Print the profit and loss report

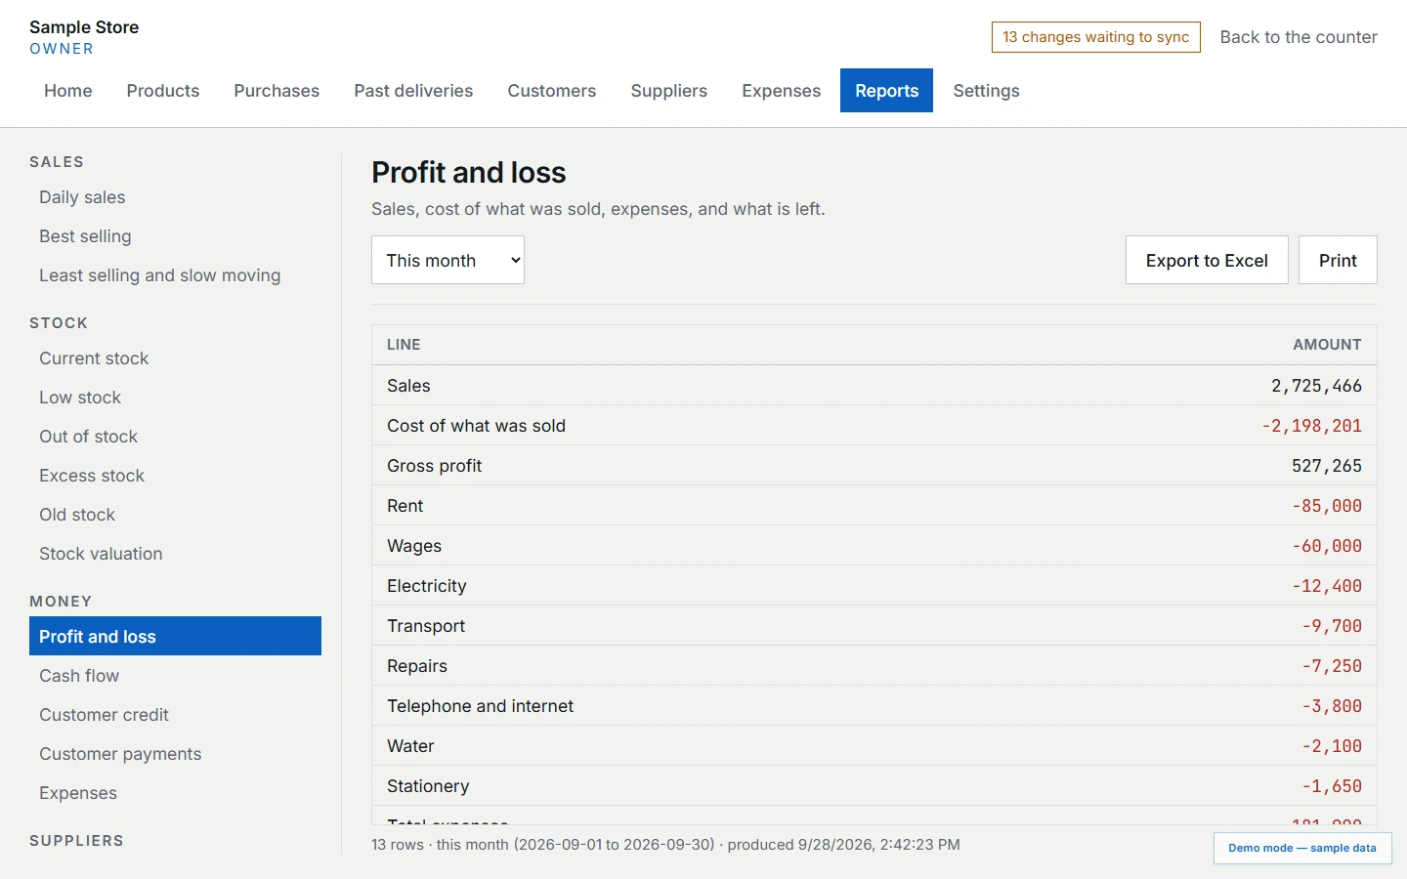coord(1338,260)
